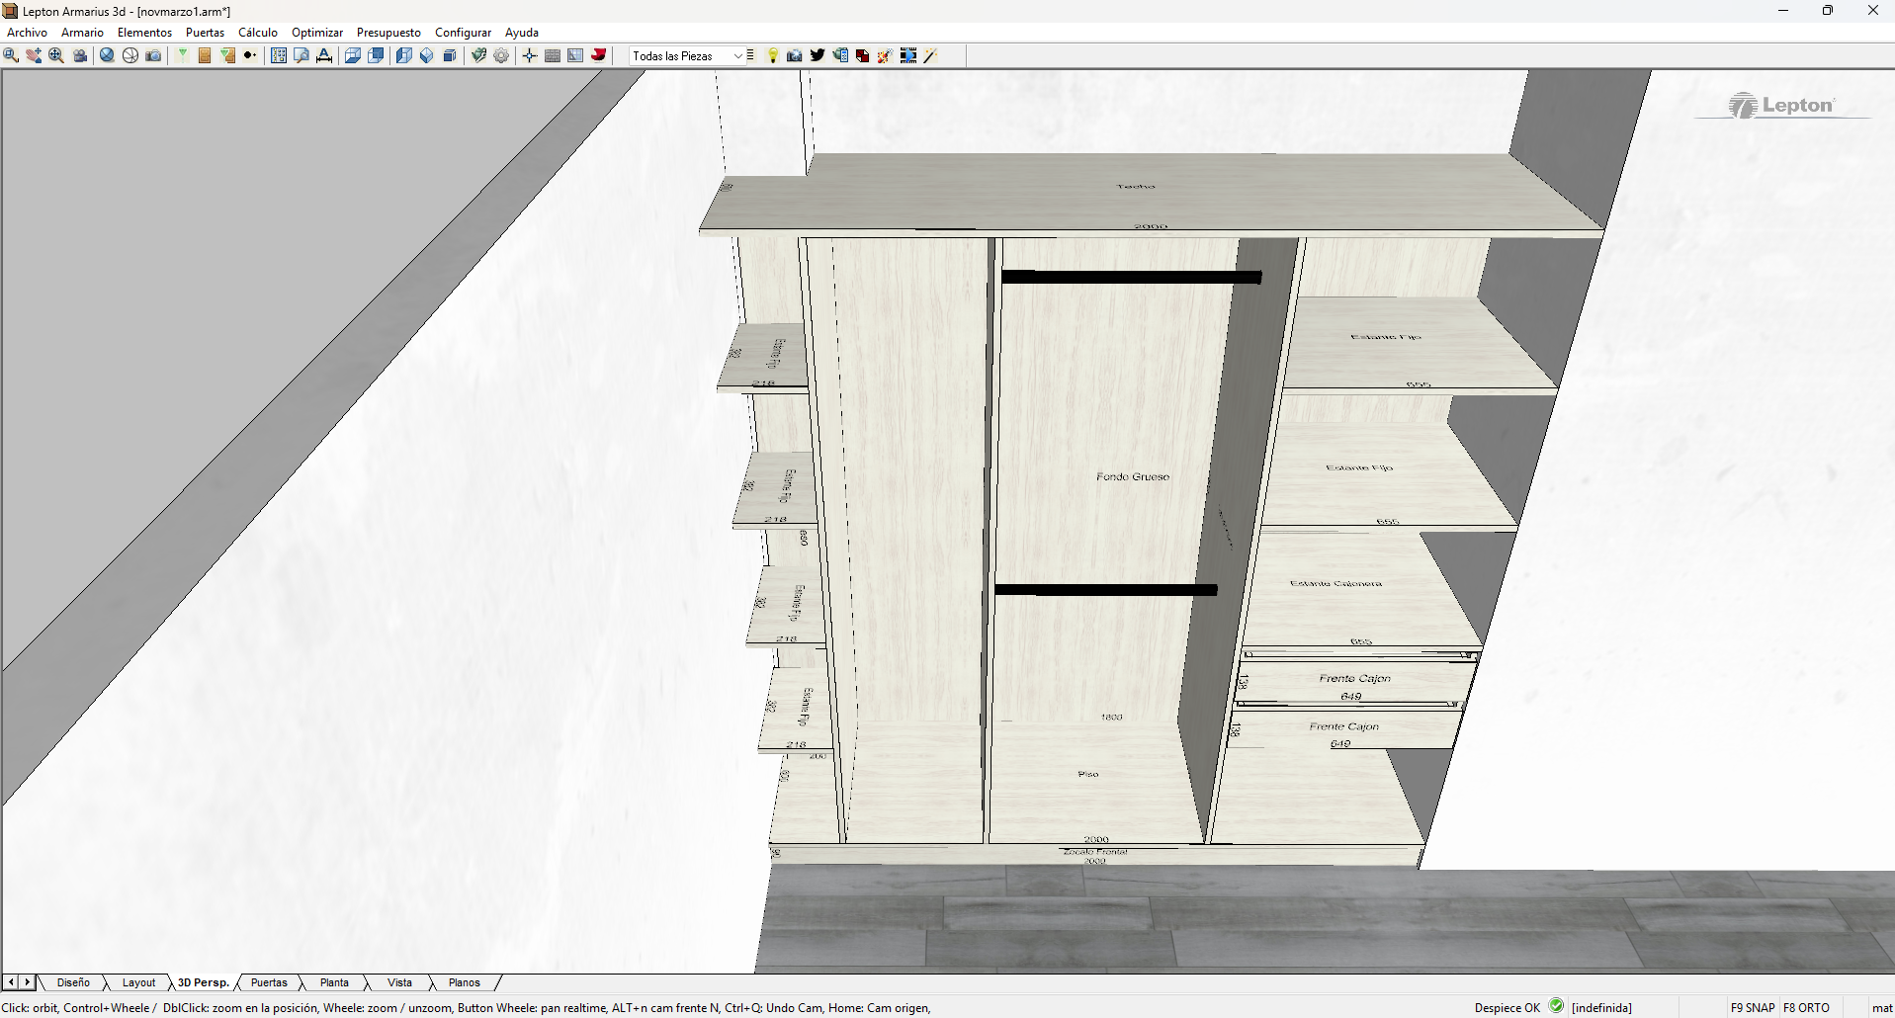Switch to the Puertas bottom tab
The height and width of the screenshot is (1018, 1895).
[x=269, y=982]
